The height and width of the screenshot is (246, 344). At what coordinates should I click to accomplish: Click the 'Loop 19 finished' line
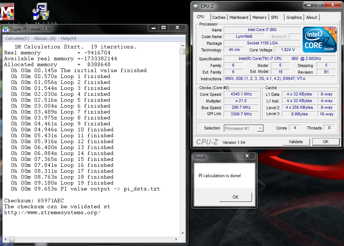point(62,183)
